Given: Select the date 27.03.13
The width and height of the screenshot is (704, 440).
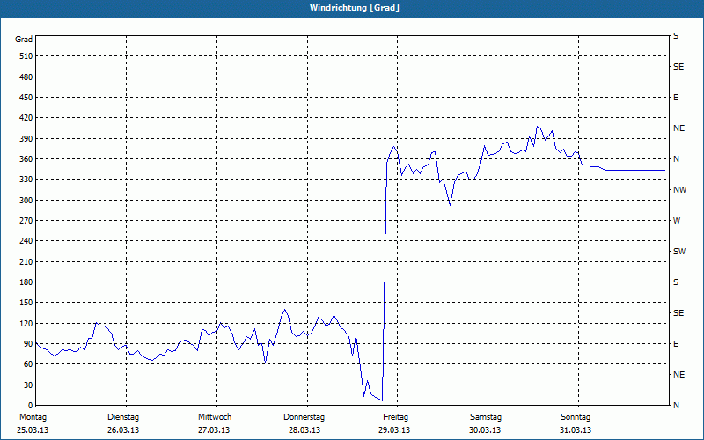Looking at the screenshot, I should 214,430.
